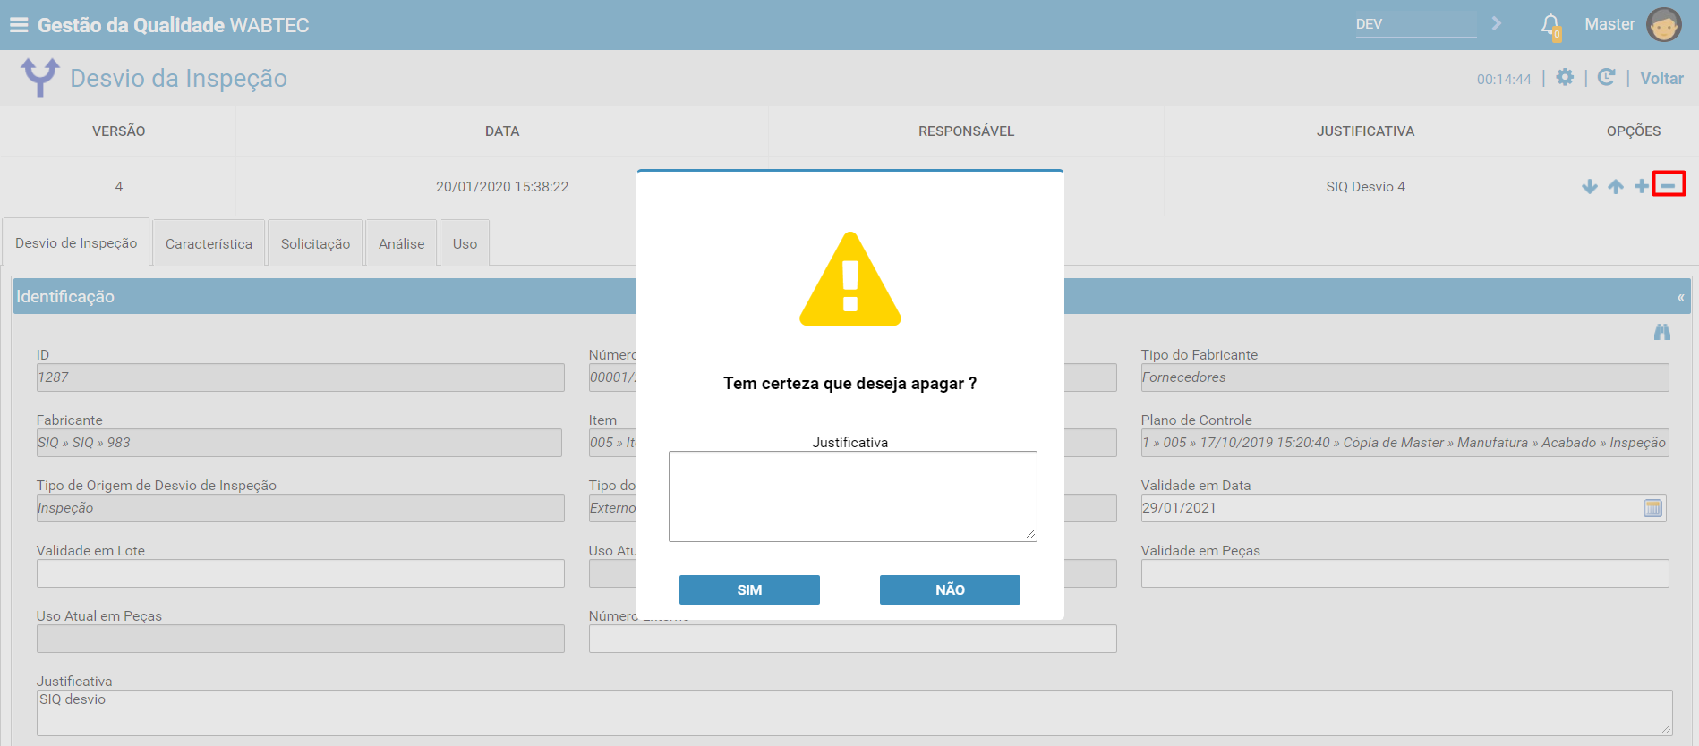
Task: Click the notification bell icon
Action: (x=1550, y=25)
